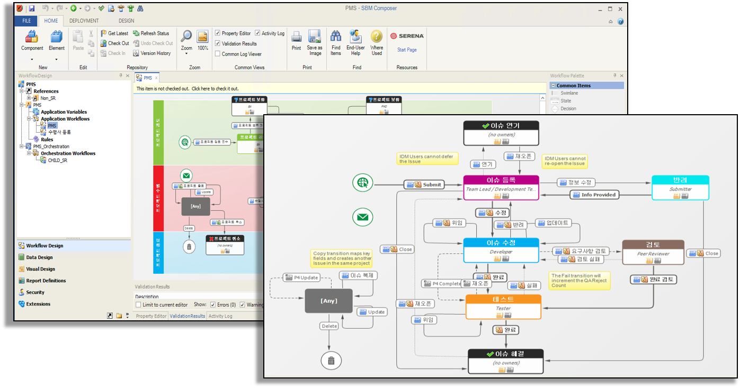Switch to Activity Log bottom tab

pyautogui.click(x=220, y=316)
